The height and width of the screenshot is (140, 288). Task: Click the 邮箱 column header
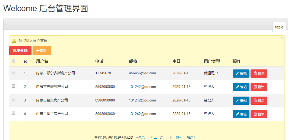(133, 61)
